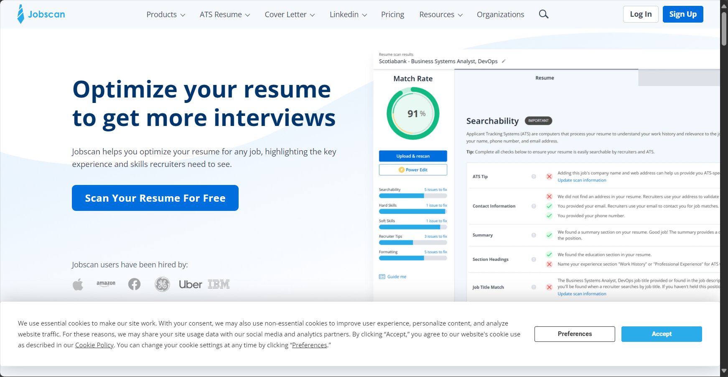Click the IBM company logo
728x377 pixels.
click(x=219, y=285)
